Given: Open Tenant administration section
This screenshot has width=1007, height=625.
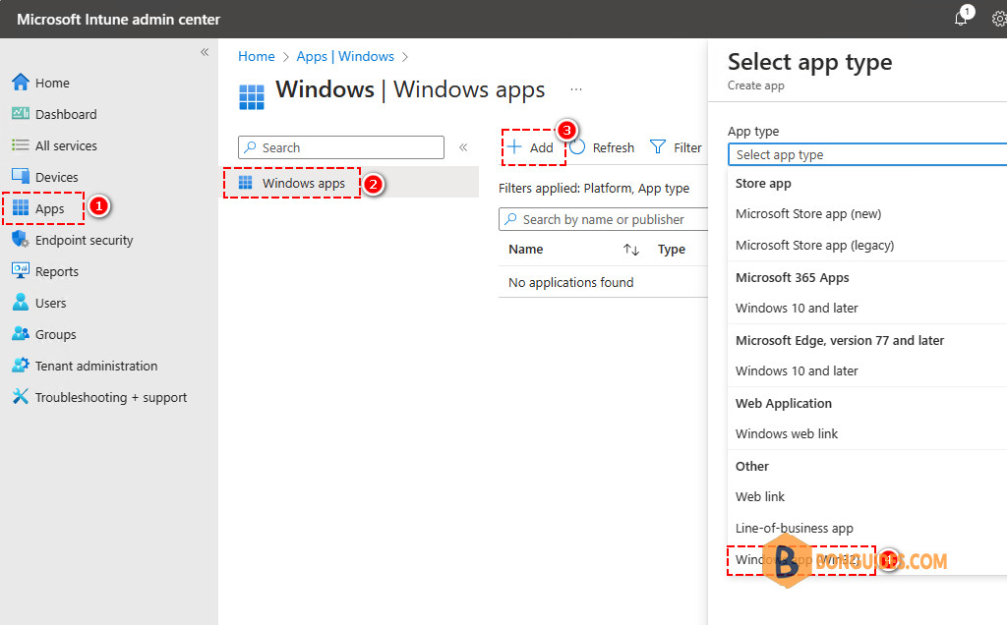Looking at the screenshot, I should point(96,366).
